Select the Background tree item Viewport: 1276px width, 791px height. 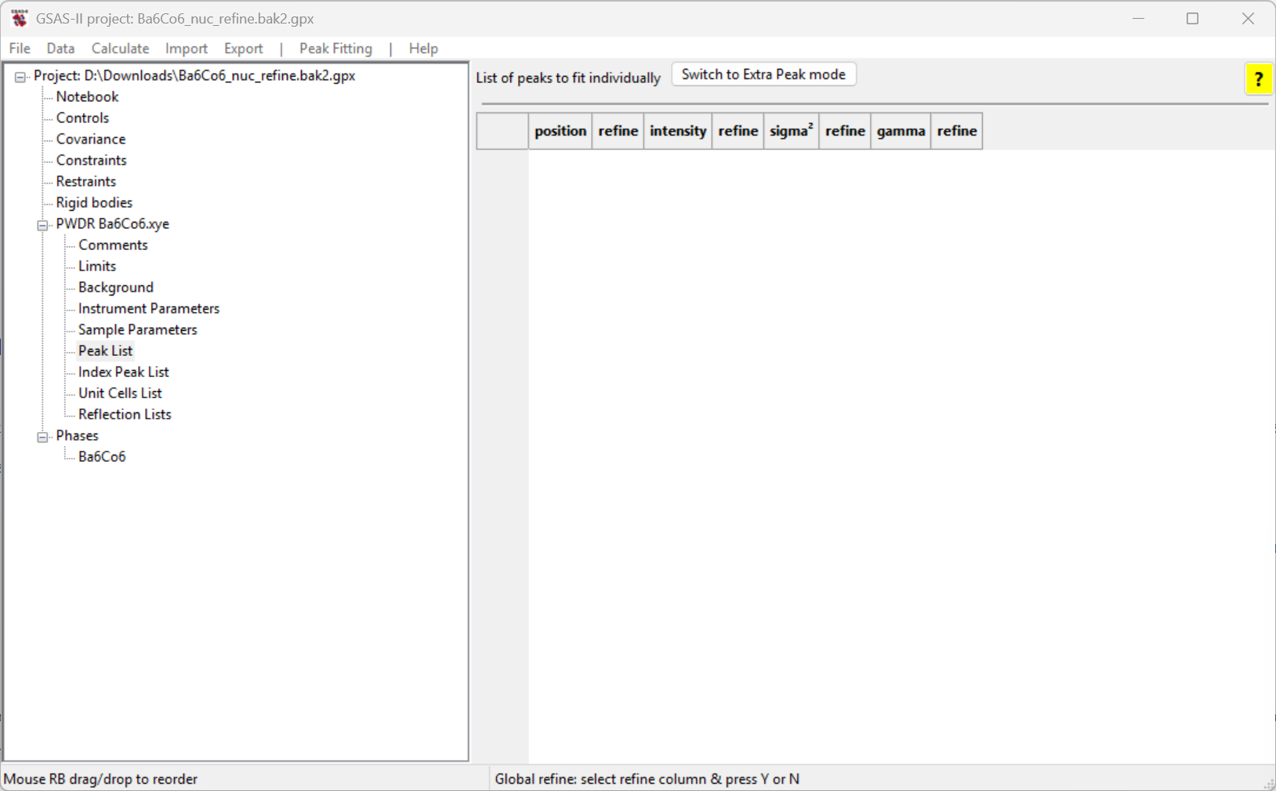coord(116,287)
